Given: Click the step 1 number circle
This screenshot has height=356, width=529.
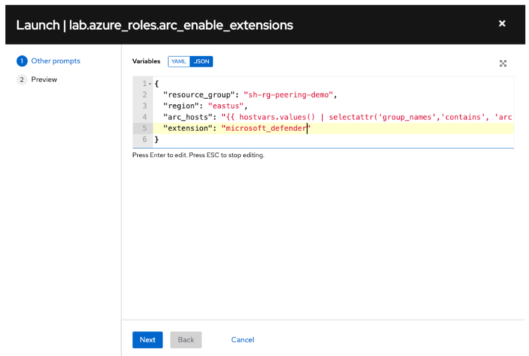Looking at the screenshot, I should click(x=22, y=61).
